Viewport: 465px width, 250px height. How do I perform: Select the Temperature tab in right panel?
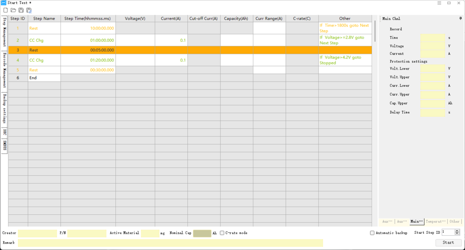435,222
